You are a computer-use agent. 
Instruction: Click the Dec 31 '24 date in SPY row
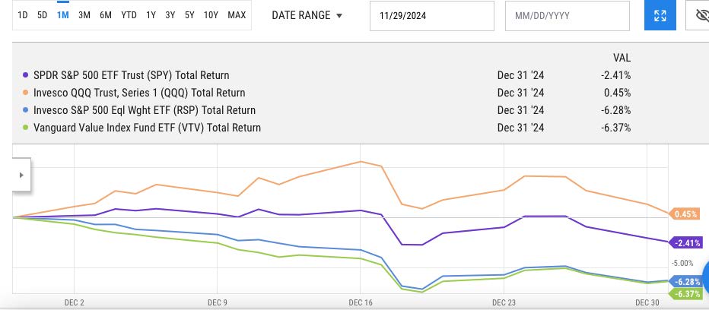click(x=520, y=75)
